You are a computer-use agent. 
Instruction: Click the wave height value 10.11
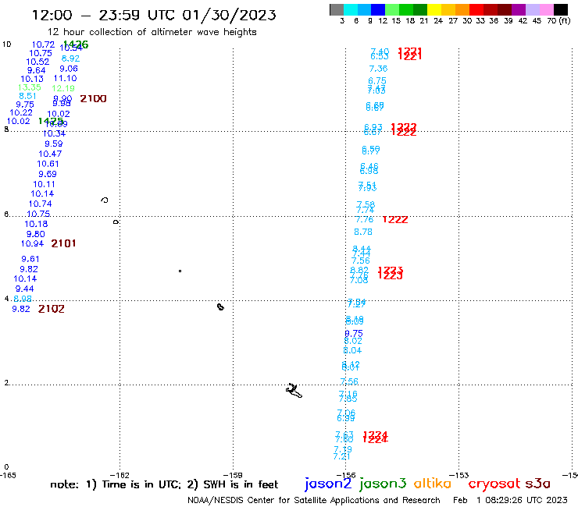click(45, 184)
